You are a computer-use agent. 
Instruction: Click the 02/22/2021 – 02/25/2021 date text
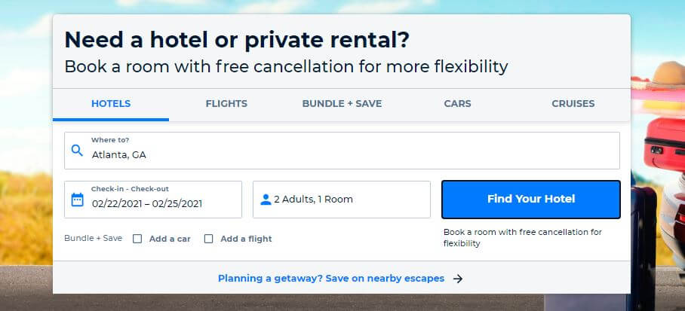pos(147,203)
